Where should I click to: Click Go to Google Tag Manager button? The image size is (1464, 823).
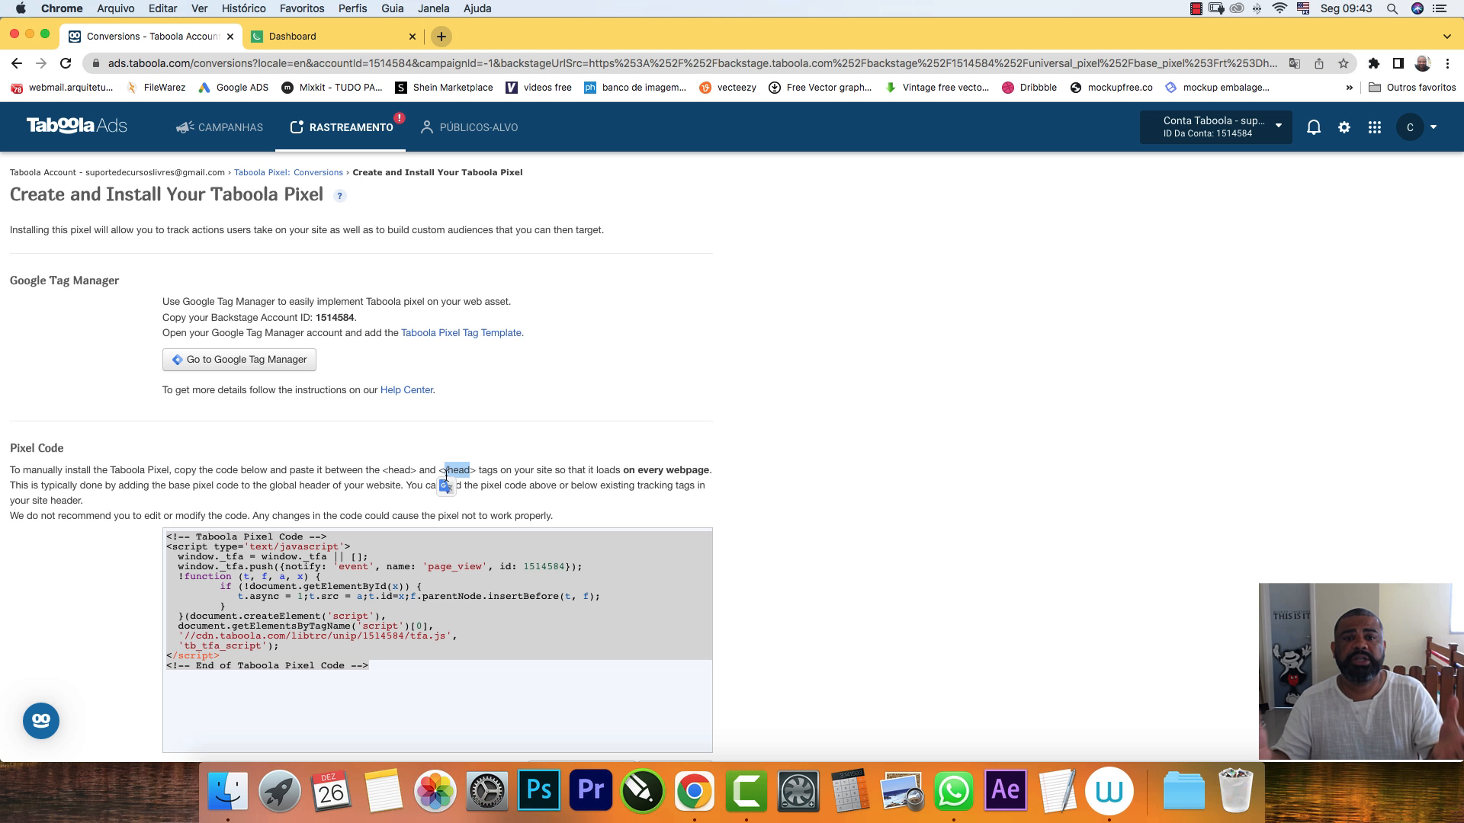(239, 360)
